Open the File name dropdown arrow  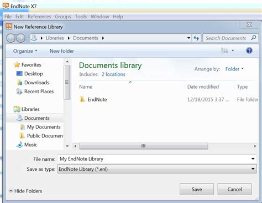[x=253, y=159]
